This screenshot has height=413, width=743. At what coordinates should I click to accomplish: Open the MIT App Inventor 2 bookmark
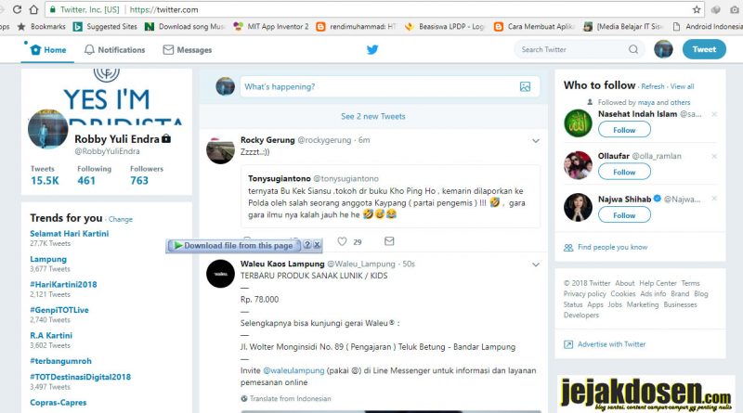(271, 27)
